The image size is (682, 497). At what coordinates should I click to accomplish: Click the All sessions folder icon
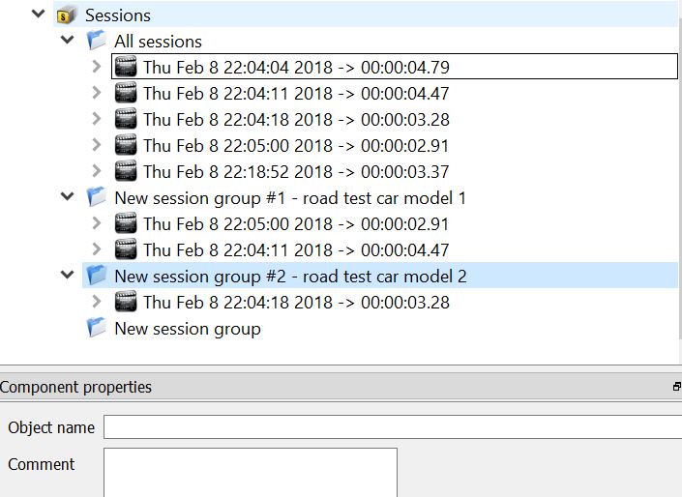tap(96, 41)
